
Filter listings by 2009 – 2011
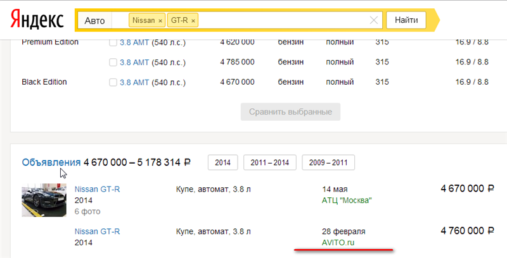(328, 163)
